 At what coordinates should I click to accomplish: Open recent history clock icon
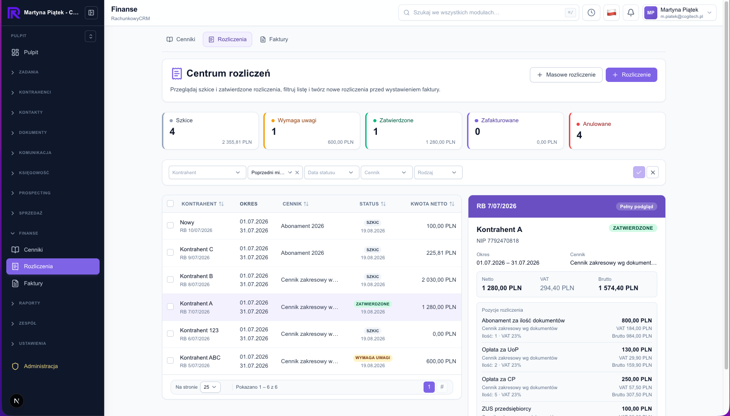point(591,13)
